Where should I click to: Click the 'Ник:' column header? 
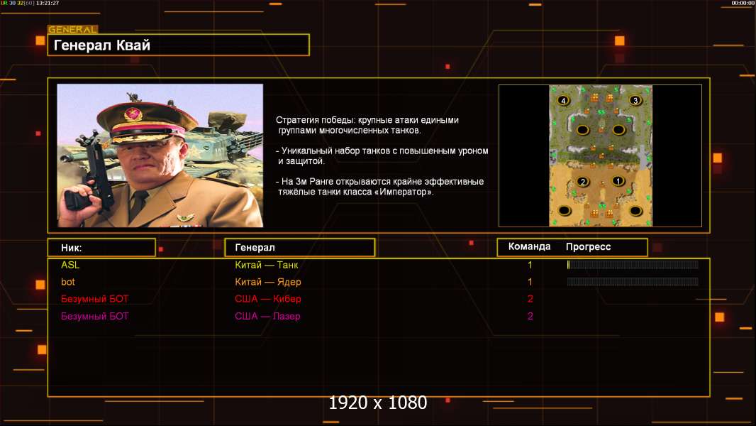(101, 248)
